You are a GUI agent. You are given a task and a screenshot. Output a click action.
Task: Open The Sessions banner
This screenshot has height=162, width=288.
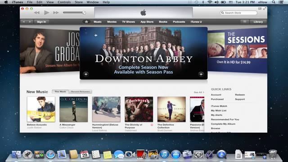pyautogui.click(x=237, y=50)
